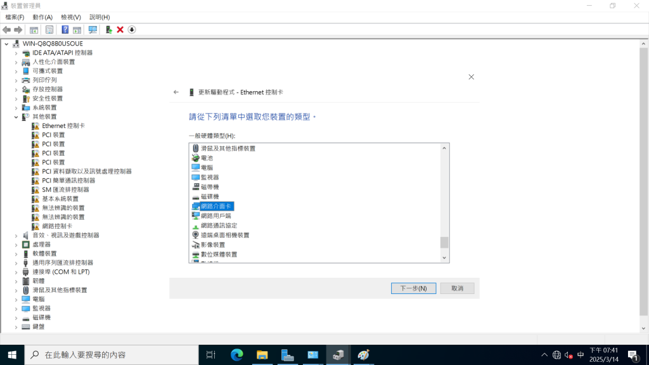Expand the 連接埠 (COM 和 LPT) node
Screen dimensions: 649x365
click(x=16, y=272)
